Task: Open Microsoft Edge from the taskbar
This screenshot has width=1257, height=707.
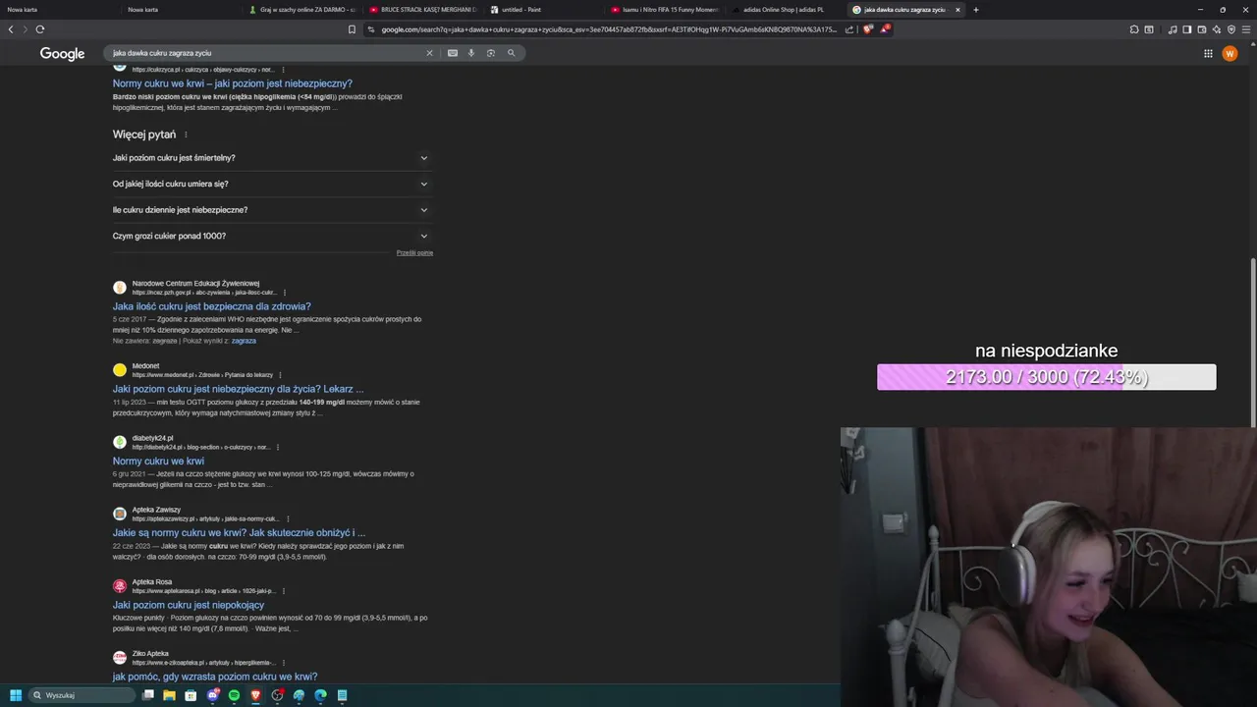Action: [x=321, y=695]
